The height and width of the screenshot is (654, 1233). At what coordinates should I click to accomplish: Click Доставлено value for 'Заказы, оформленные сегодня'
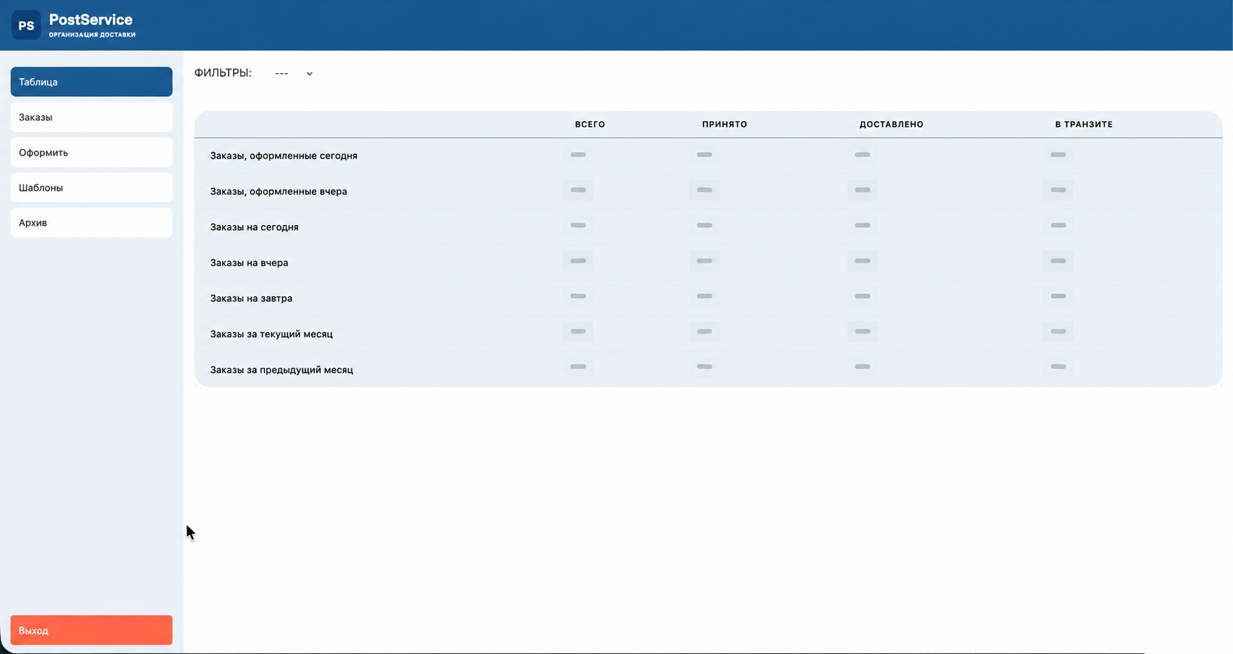point(862,155)
